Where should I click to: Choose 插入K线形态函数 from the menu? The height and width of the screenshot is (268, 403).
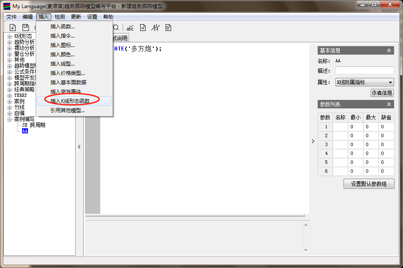coord(73,101)
